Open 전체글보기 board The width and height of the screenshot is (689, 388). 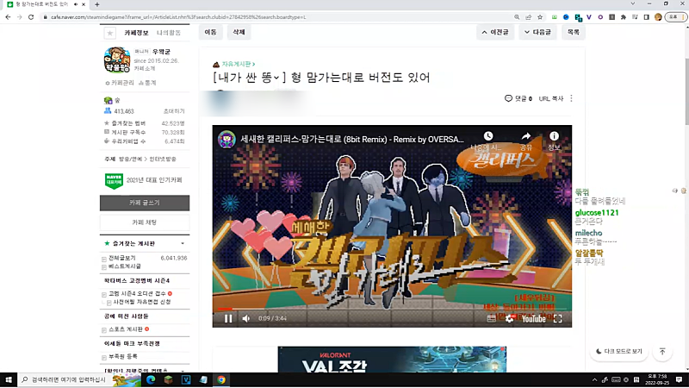pos(122,258)
